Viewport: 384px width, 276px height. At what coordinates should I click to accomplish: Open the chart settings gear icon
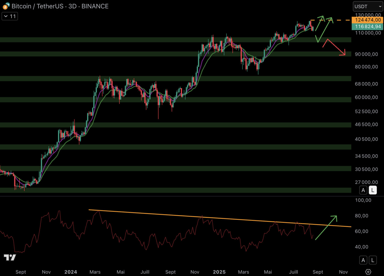click(368, 272)
